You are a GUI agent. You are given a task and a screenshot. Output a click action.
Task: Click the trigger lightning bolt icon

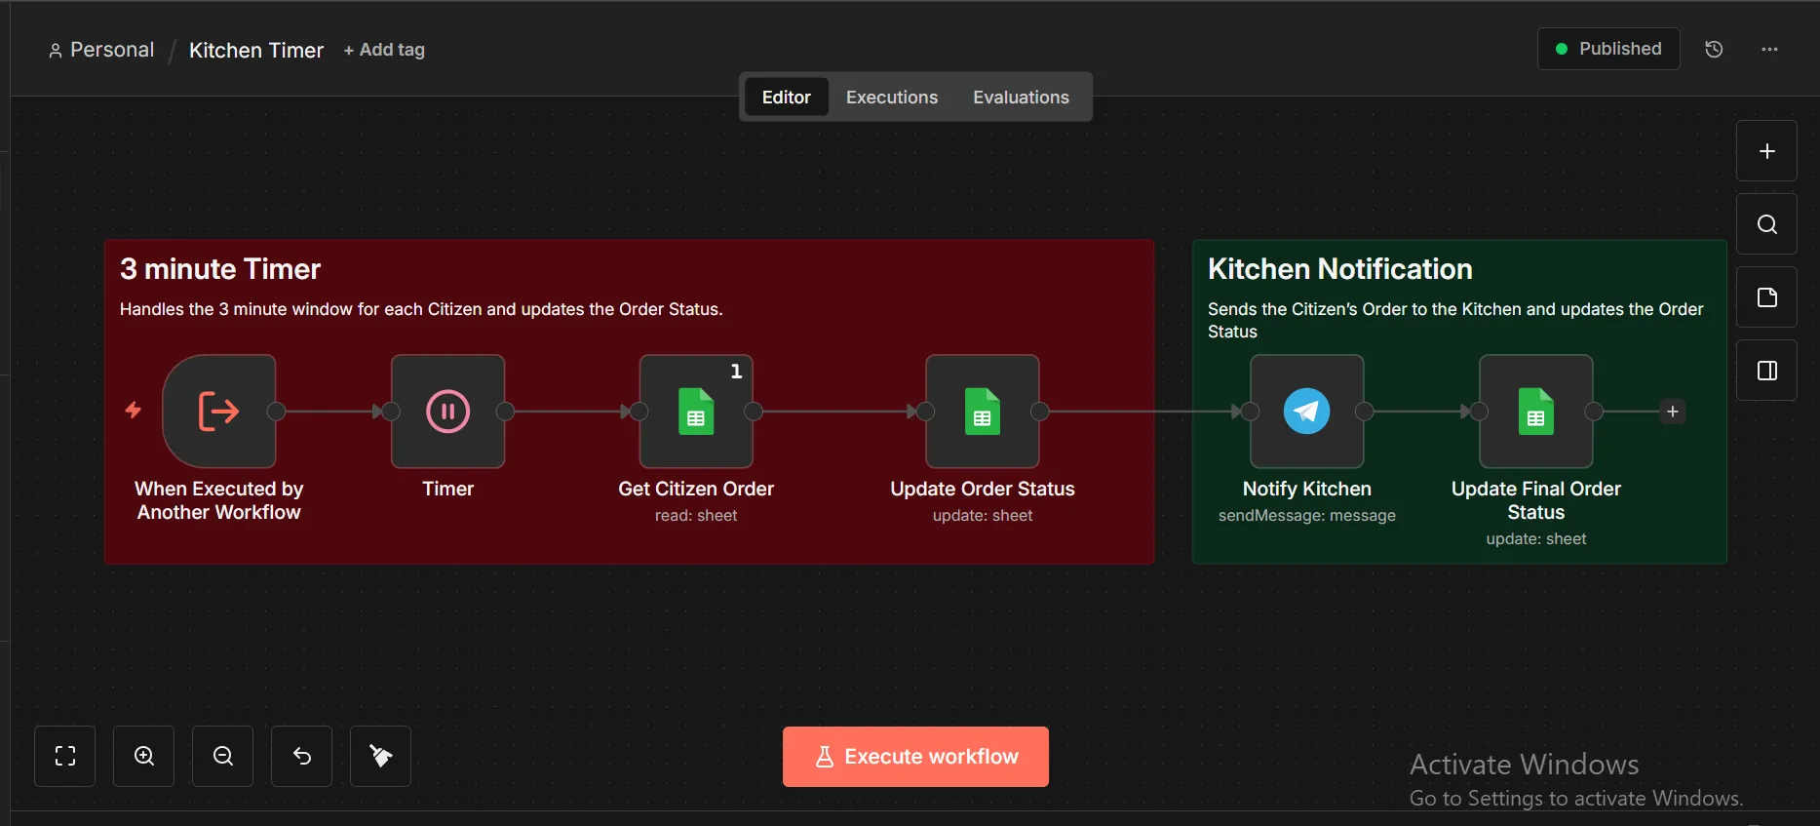pos(134,411)
